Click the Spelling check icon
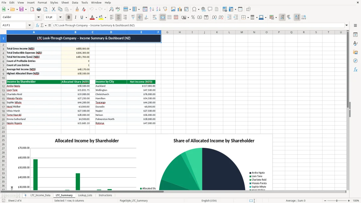 118,9
